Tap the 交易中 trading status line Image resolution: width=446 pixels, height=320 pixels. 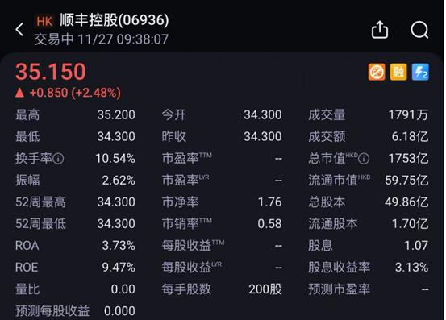101,39
